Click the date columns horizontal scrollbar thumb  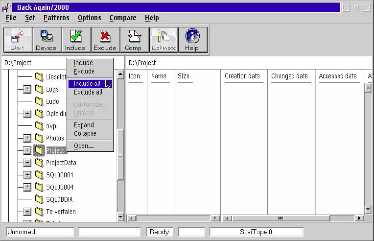click(x=280, y=218)
